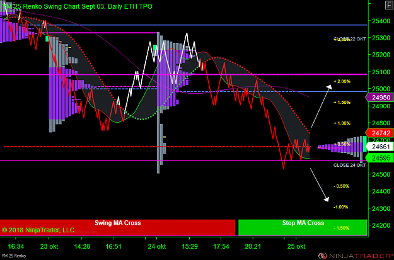Click the + 1.50% level label
Screen dimensions: 394x260
click(x=342, y=102)
